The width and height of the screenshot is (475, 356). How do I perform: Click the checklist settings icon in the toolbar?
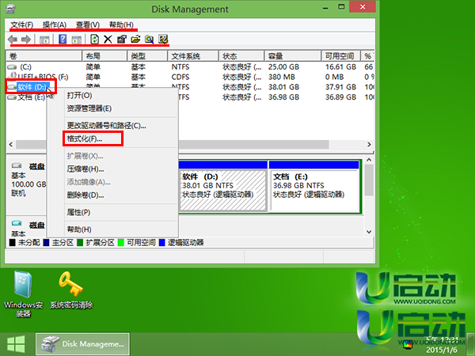(x=163, y=40)
